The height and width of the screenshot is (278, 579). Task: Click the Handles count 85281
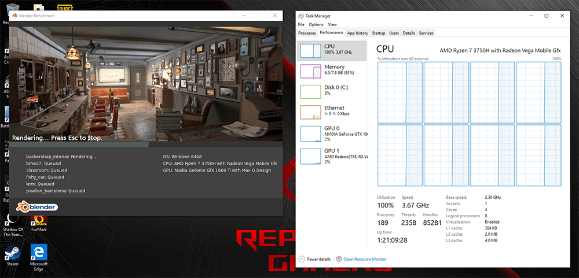(433, 223)
